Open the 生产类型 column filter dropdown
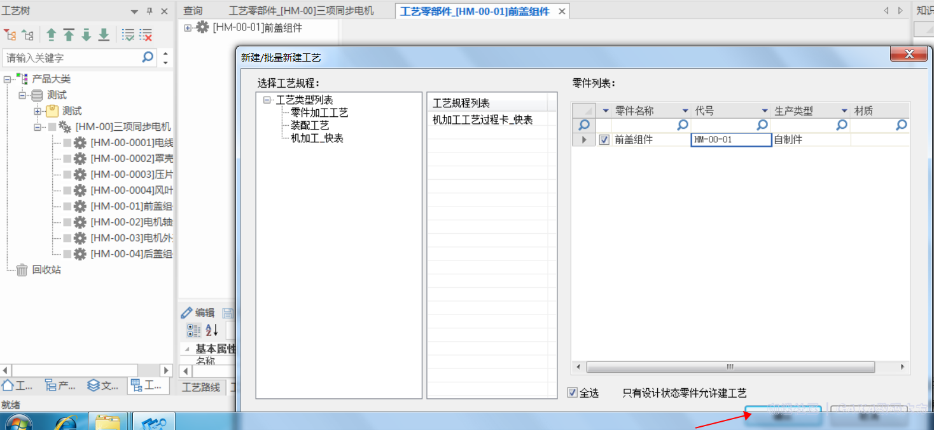The width and height of the screenshot is (934, 430). (x=844, y=111)
